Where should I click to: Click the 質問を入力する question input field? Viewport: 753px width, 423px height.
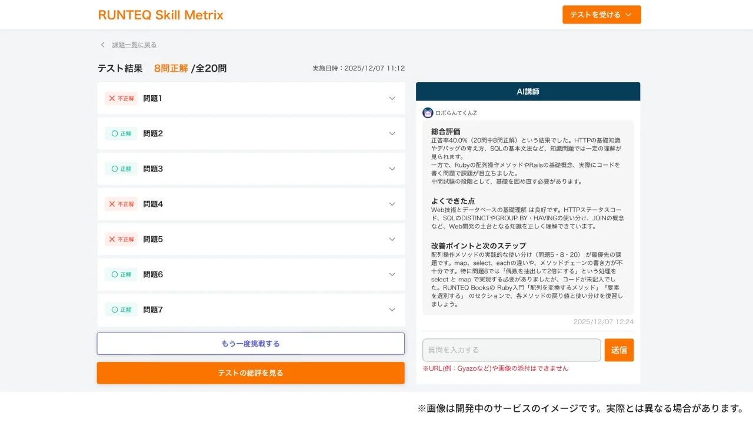click(x=511, y=350)
